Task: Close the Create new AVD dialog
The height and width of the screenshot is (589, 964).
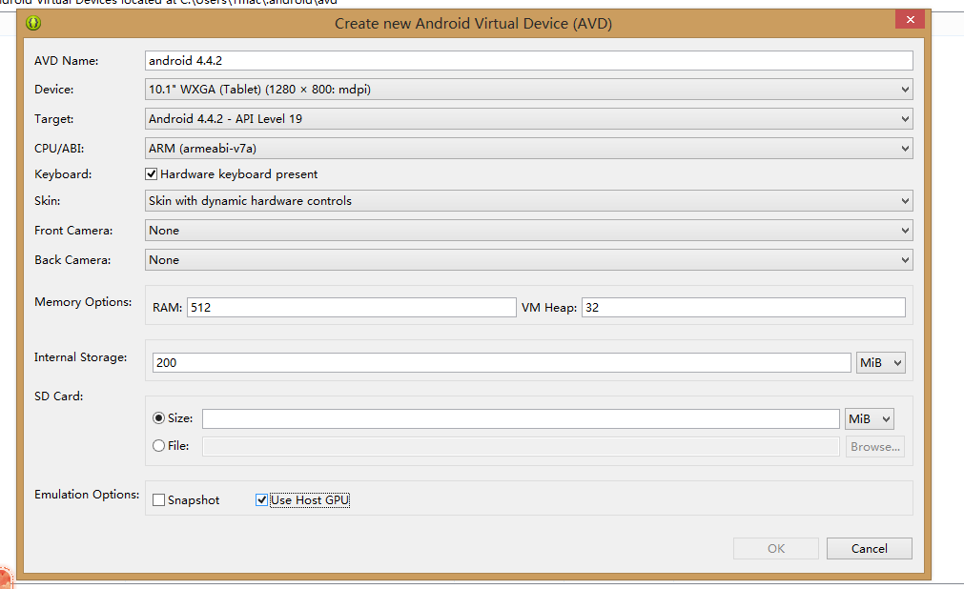Action: point(910,20)
